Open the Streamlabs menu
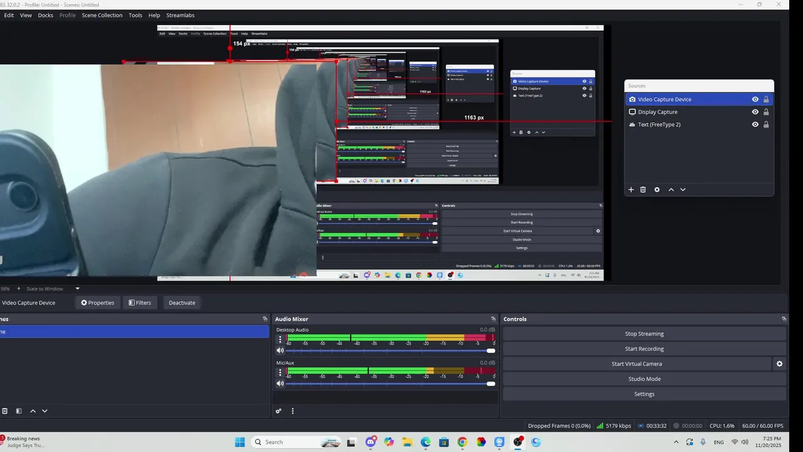803x452 pixels. 180,15
